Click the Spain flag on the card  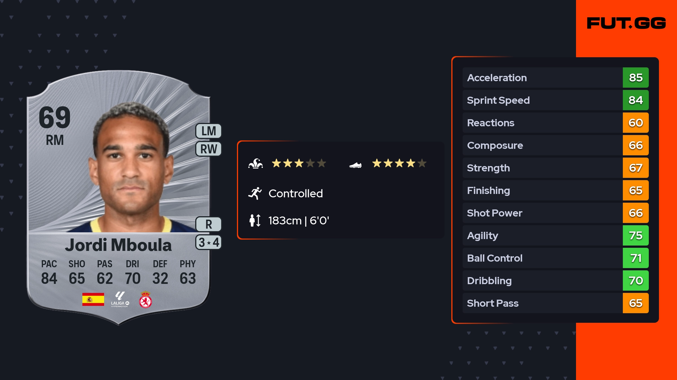(93, 299)
